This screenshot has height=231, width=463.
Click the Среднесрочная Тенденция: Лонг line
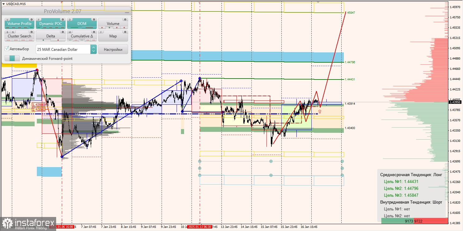coord(411,175)
